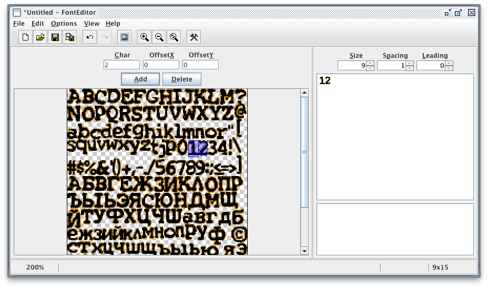Click the empty lower-right text panel
Image resolution: width=488 pixels, height=288 pixels.
tap(395, 230)
